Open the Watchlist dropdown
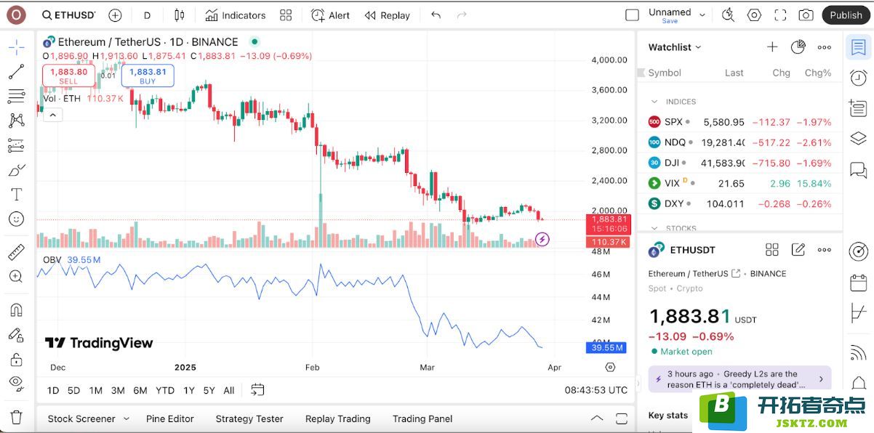Viewport: 874px width, 433px height. point(675,47)
